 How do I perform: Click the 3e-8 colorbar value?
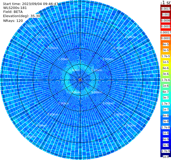click(166, 121)
